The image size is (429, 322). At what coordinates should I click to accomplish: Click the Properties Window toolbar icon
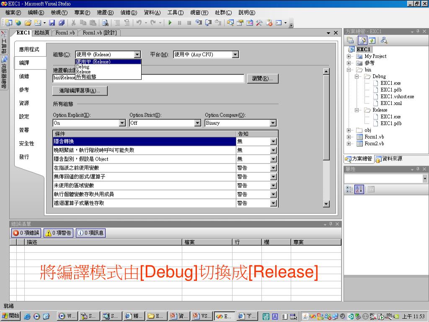240,23
